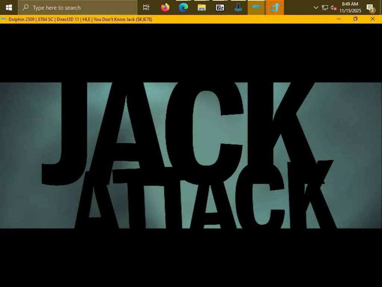Image resolution: width=382 pixels, height=287 pixels.
Task: Open Task View from the taskbar
Action: 146,7
